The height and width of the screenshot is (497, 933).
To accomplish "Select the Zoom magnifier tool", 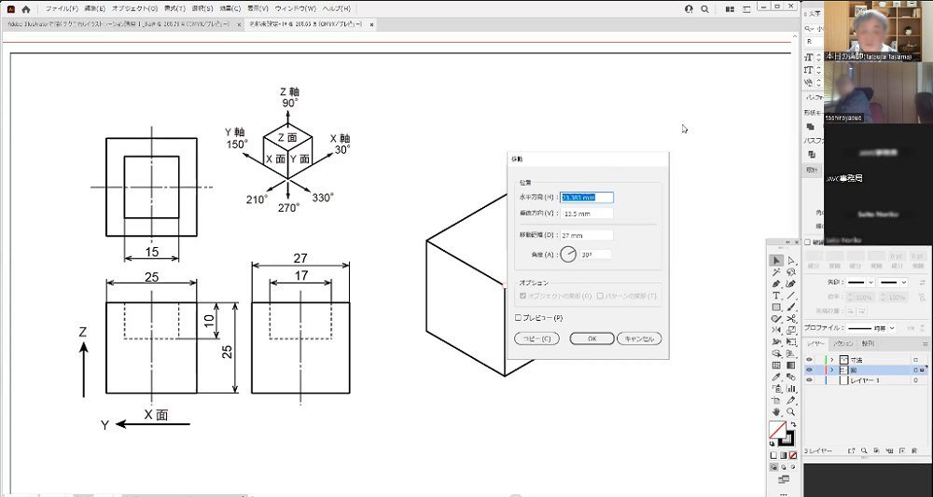I will point(791,411).
